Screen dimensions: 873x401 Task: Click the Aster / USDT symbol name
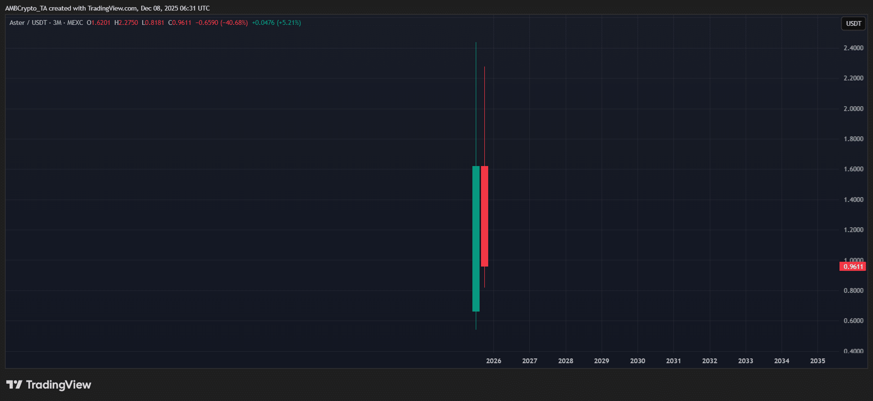(28, 22)
